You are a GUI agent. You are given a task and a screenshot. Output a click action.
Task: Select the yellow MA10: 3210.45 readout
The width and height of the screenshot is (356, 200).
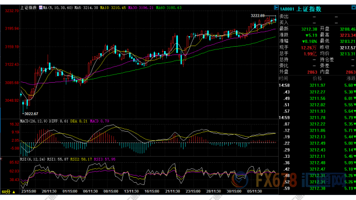113,8
